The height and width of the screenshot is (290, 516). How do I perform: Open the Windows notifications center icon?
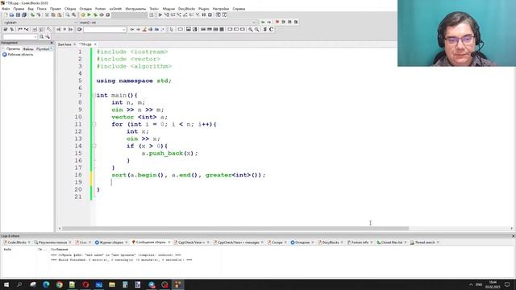click(507, 284)
